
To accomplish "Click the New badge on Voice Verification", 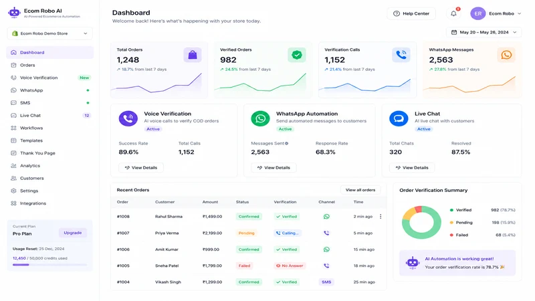I will (x=84, y=78).
